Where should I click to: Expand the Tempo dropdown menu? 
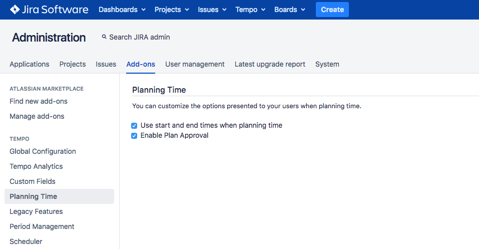pyautogui.click(x=250, y=10)
